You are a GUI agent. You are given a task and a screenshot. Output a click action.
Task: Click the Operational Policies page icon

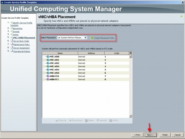(12, 51)
